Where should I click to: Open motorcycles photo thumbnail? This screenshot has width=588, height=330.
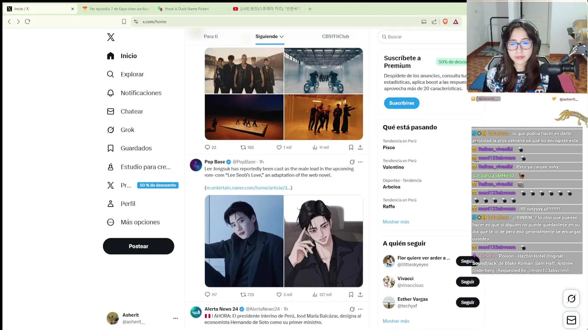coord(323,71)
